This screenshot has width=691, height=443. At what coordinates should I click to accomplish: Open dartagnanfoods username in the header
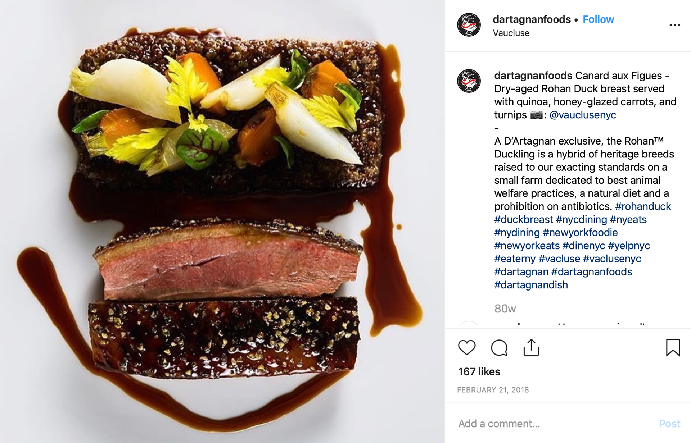tap(532, 19)
